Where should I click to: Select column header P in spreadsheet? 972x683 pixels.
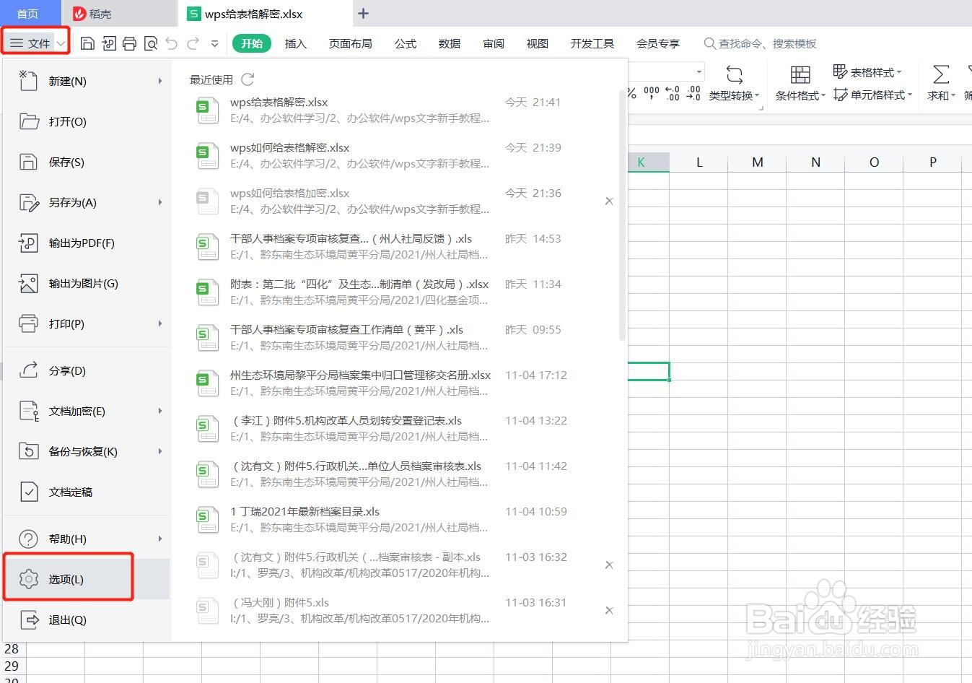tap(932, 162)
